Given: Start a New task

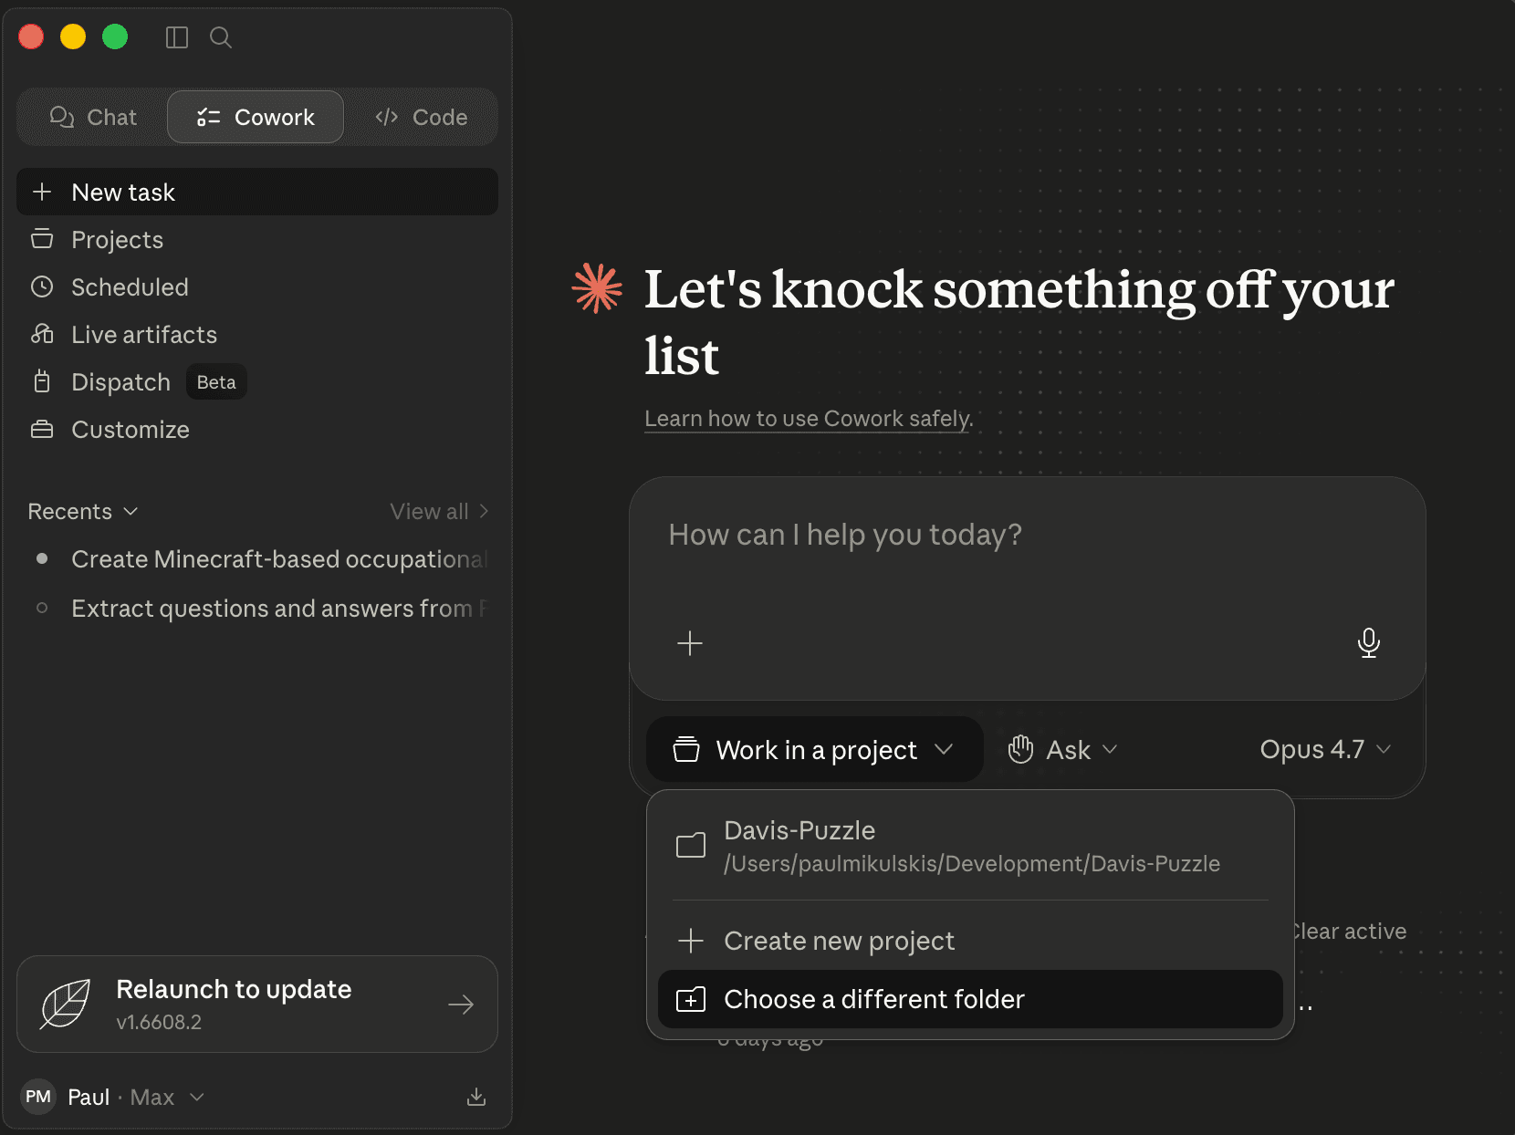Looking at the screenshot, I should [257, 192].
